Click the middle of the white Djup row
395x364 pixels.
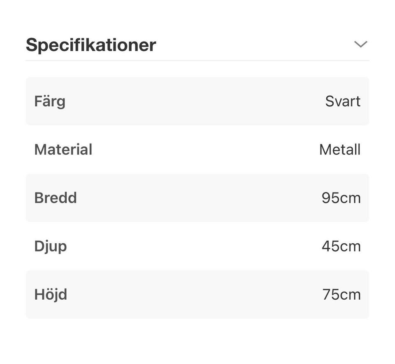coord(197,246)
